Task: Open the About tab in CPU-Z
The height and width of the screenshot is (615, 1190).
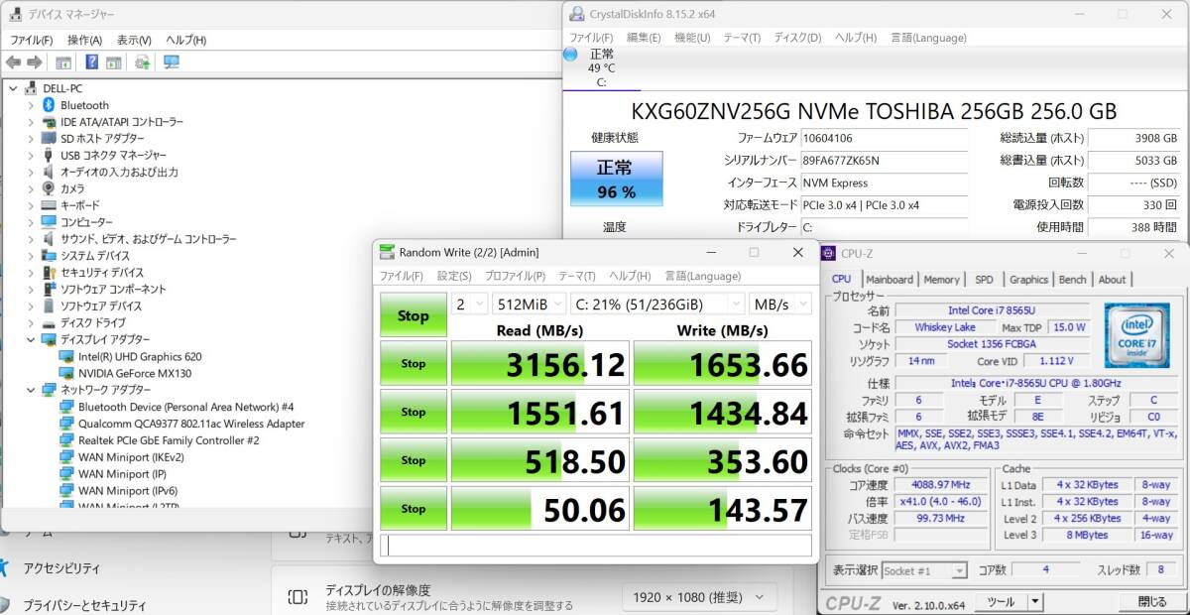Action: 1112,280
